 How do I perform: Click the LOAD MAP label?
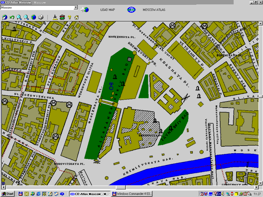107,10
